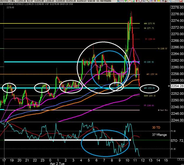Image resolution: width=184 pixels, height=165 pixels.
Task: Select the diagonal trend line tool
Action: (147, 1)
